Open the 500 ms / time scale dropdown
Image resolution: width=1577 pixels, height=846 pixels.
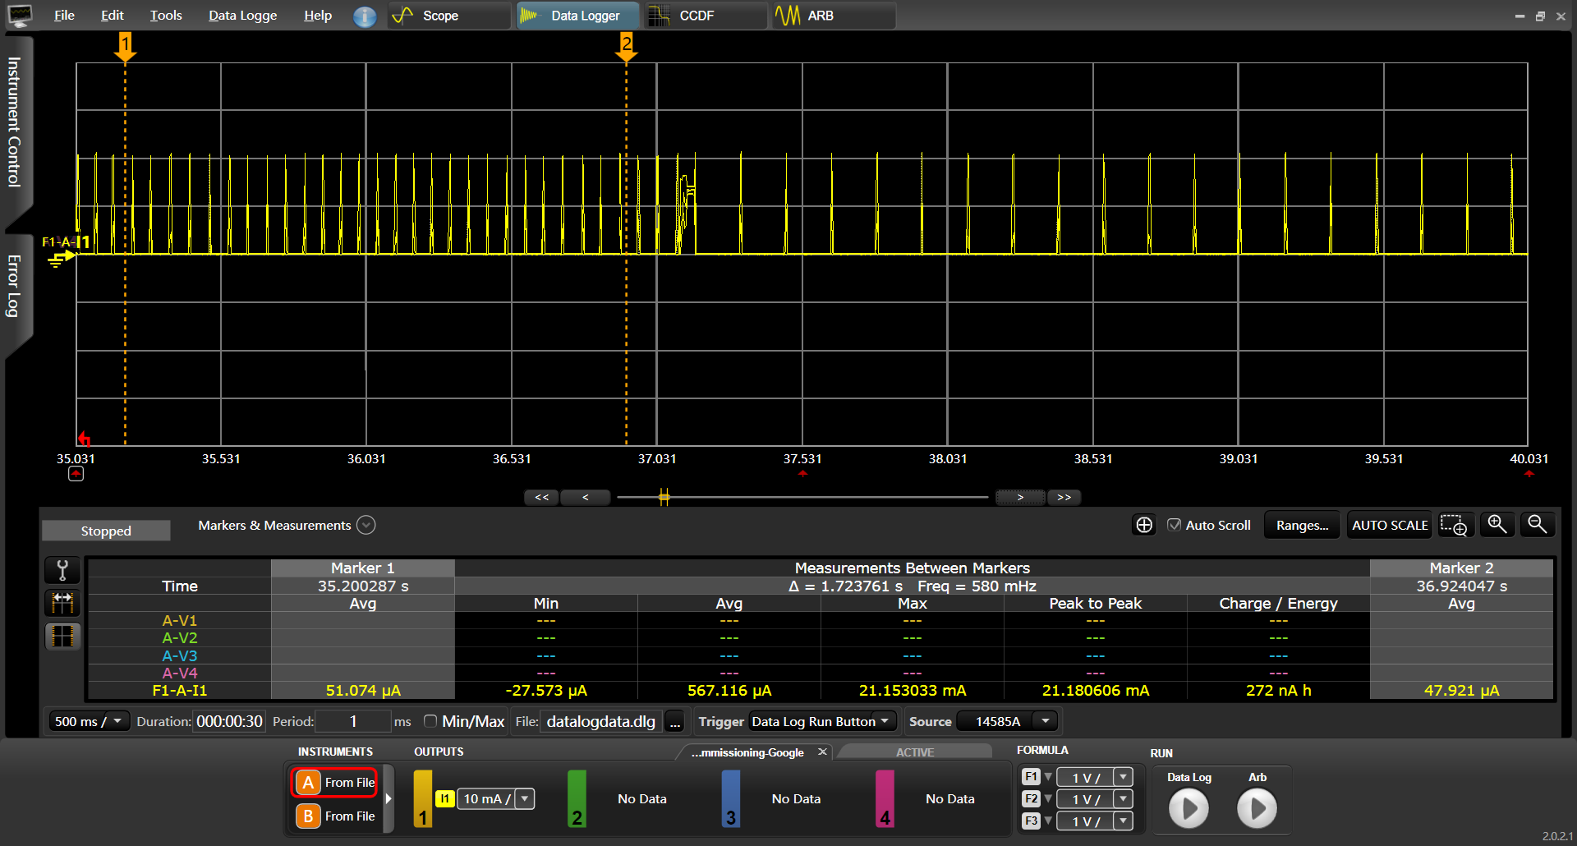pos(89,721)
